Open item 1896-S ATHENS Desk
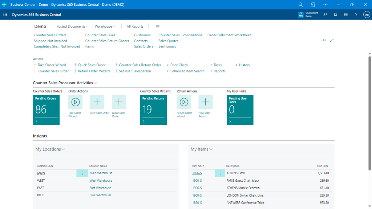 point(197,173)
